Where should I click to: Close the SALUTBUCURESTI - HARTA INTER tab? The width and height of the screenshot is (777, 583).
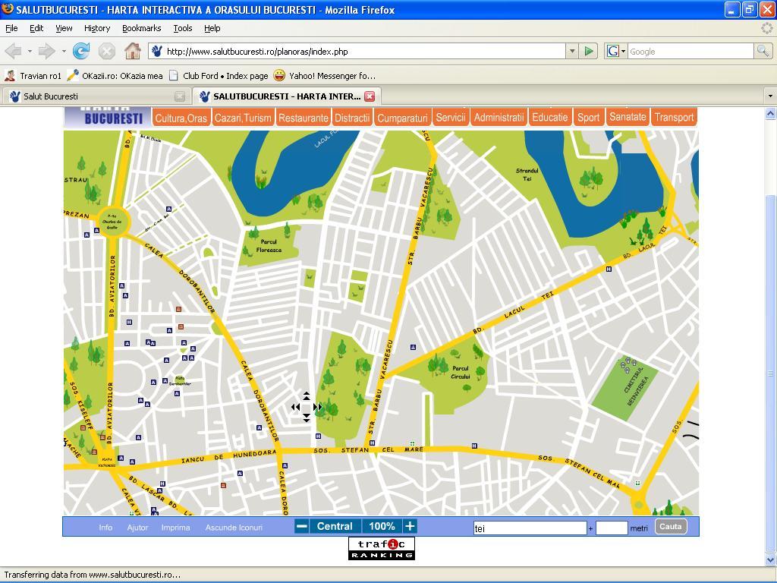pos(370,96)
